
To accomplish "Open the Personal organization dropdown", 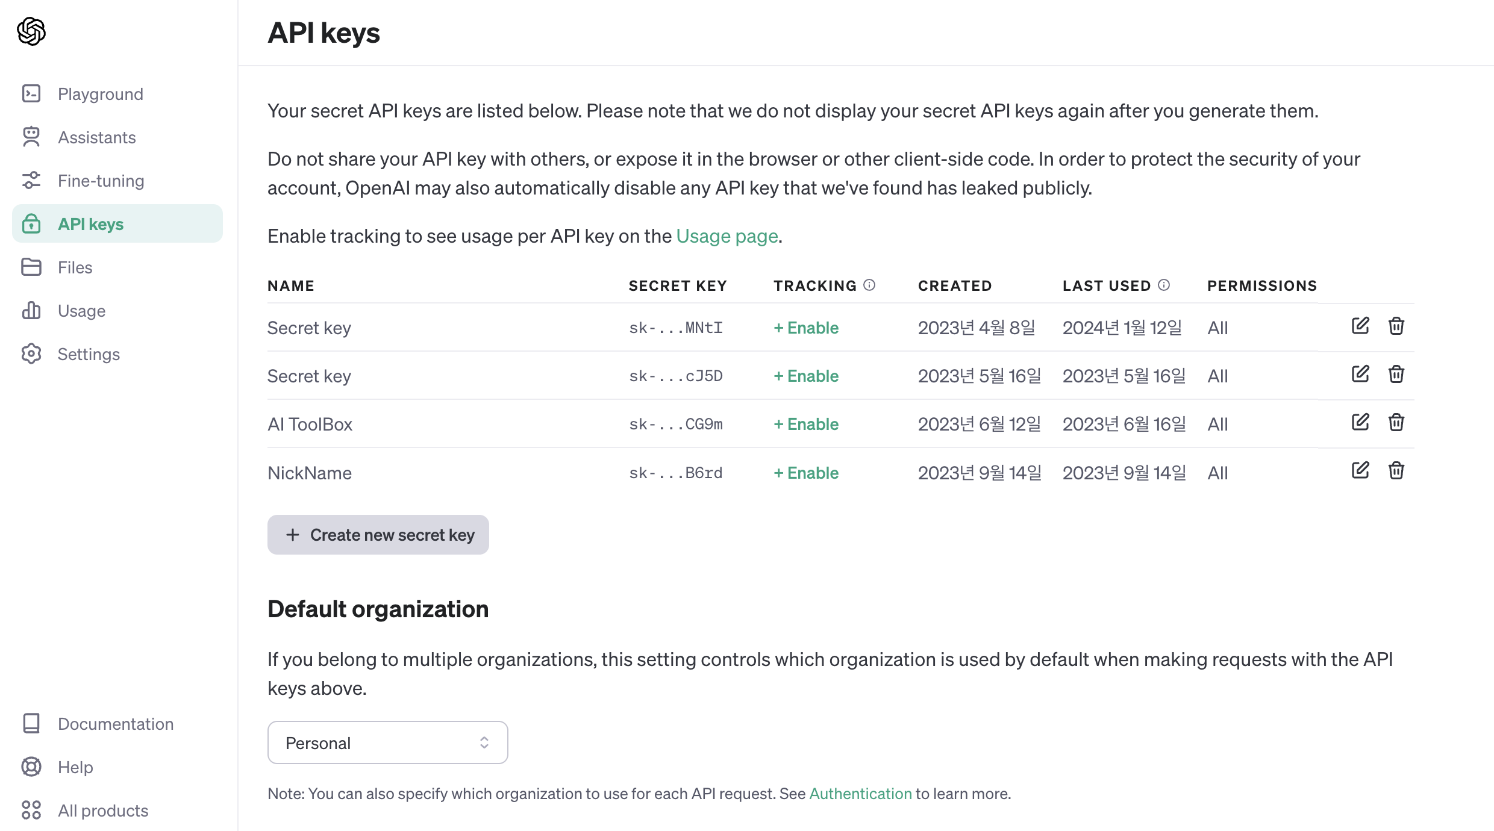I will pos(387,742).
